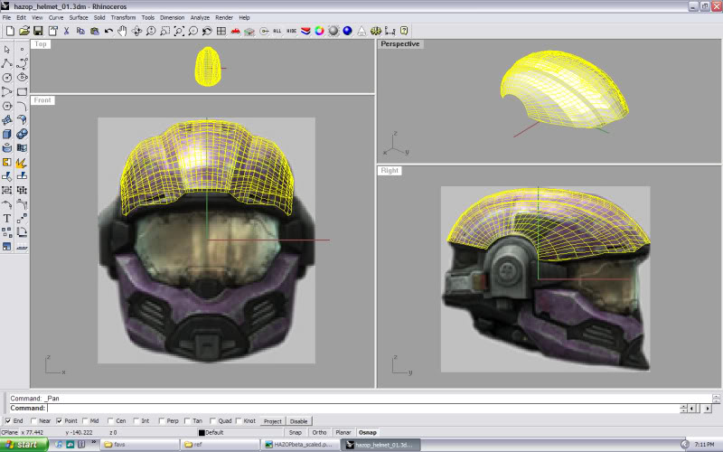
Task: Select the Pan hand tool
Action: 123,31
